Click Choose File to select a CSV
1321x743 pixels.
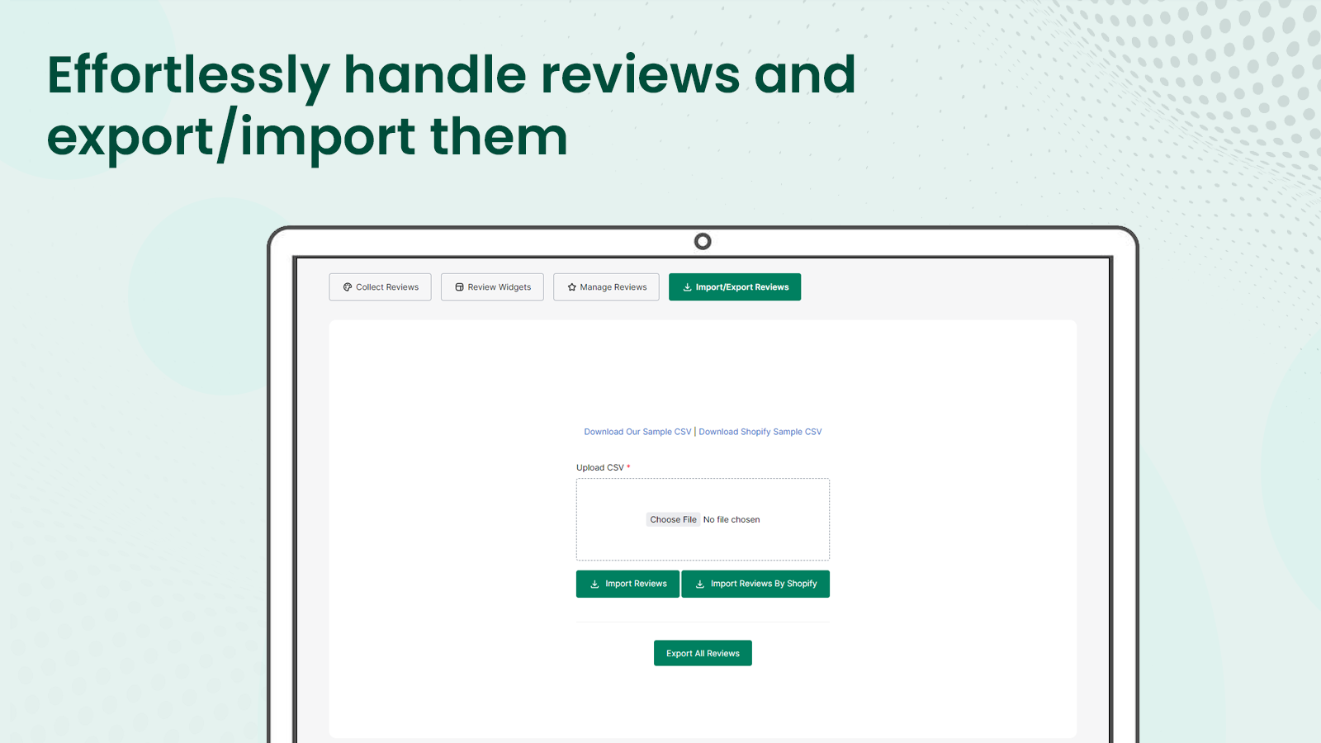click(x=673, y=519)
